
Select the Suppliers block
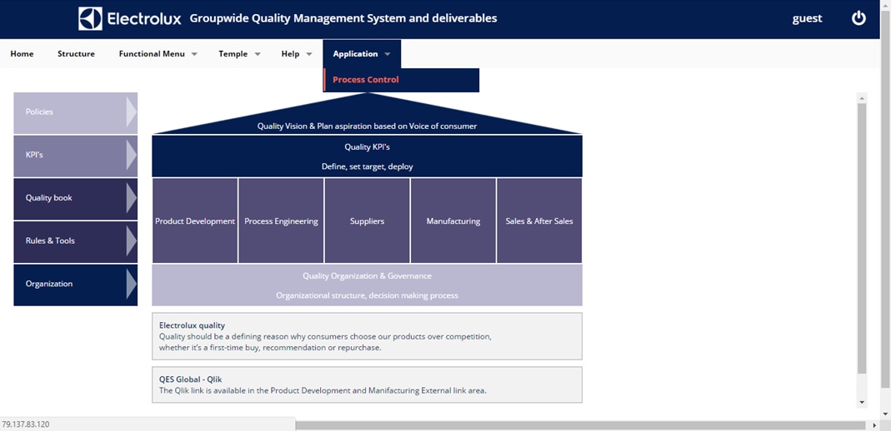click(x=367, y=221)
